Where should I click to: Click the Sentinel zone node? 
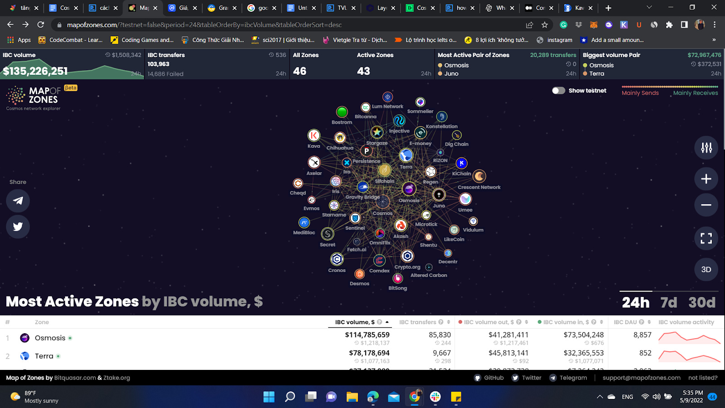355,218
